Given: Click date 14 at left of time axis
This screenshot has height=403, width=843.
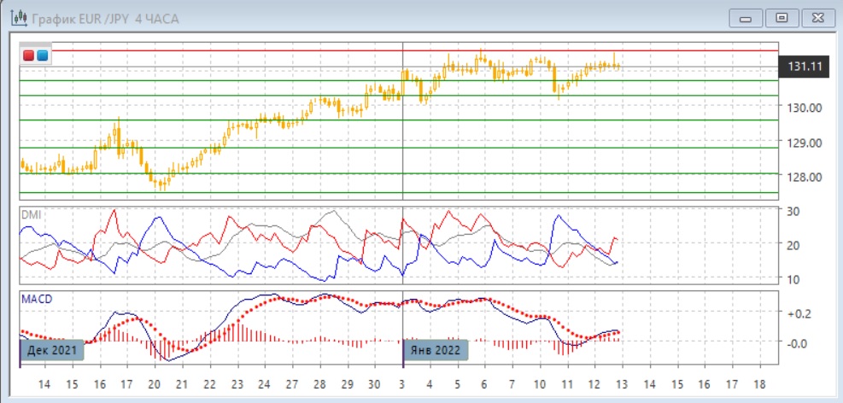Looking at the screenshot, I should 44,385.
